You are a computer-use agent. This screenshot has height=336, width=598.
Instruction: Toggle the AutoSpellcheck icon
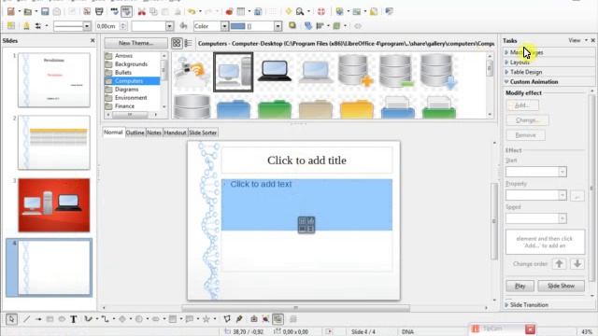click(127, 11)
